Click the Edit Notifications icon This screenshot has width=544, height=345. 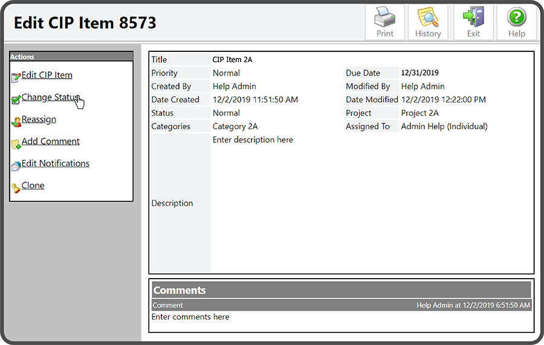point(16,166)
